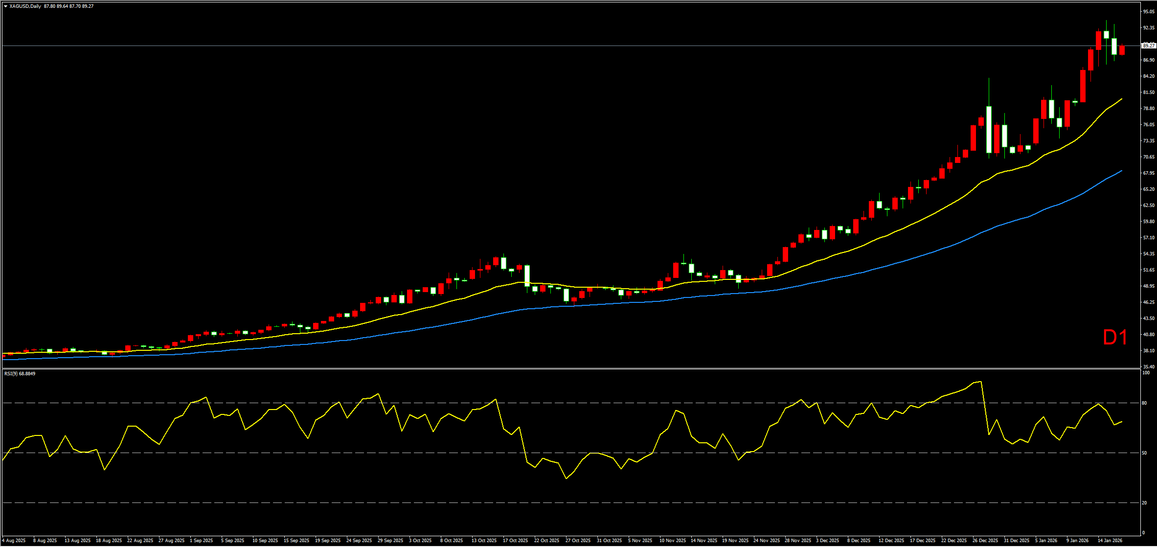Click the tall white candle near 26 Dec
1157x547 pixels.
989,130
